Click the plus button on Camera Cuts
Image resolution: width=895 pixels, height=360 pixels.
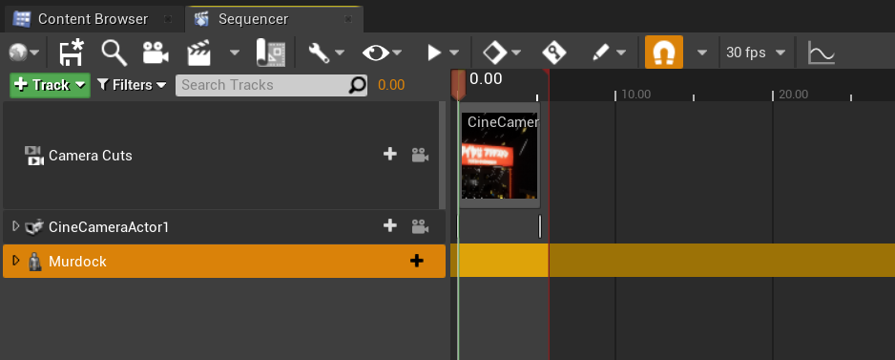tap(390, 155)
